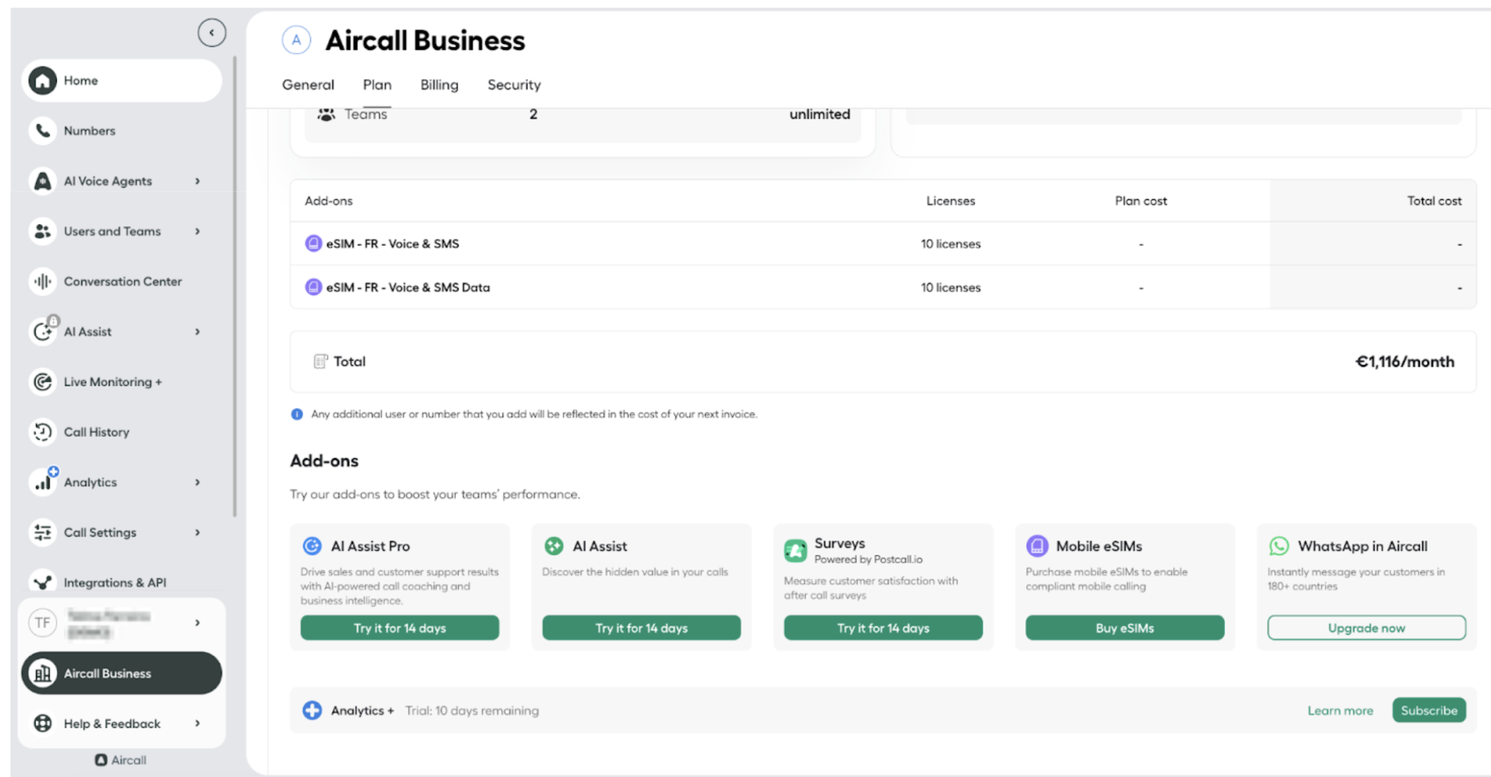The width and height of the screenshot is (1491, 777).
Task: Start the AI Assist 14-day trial
Action: (641, 628)
